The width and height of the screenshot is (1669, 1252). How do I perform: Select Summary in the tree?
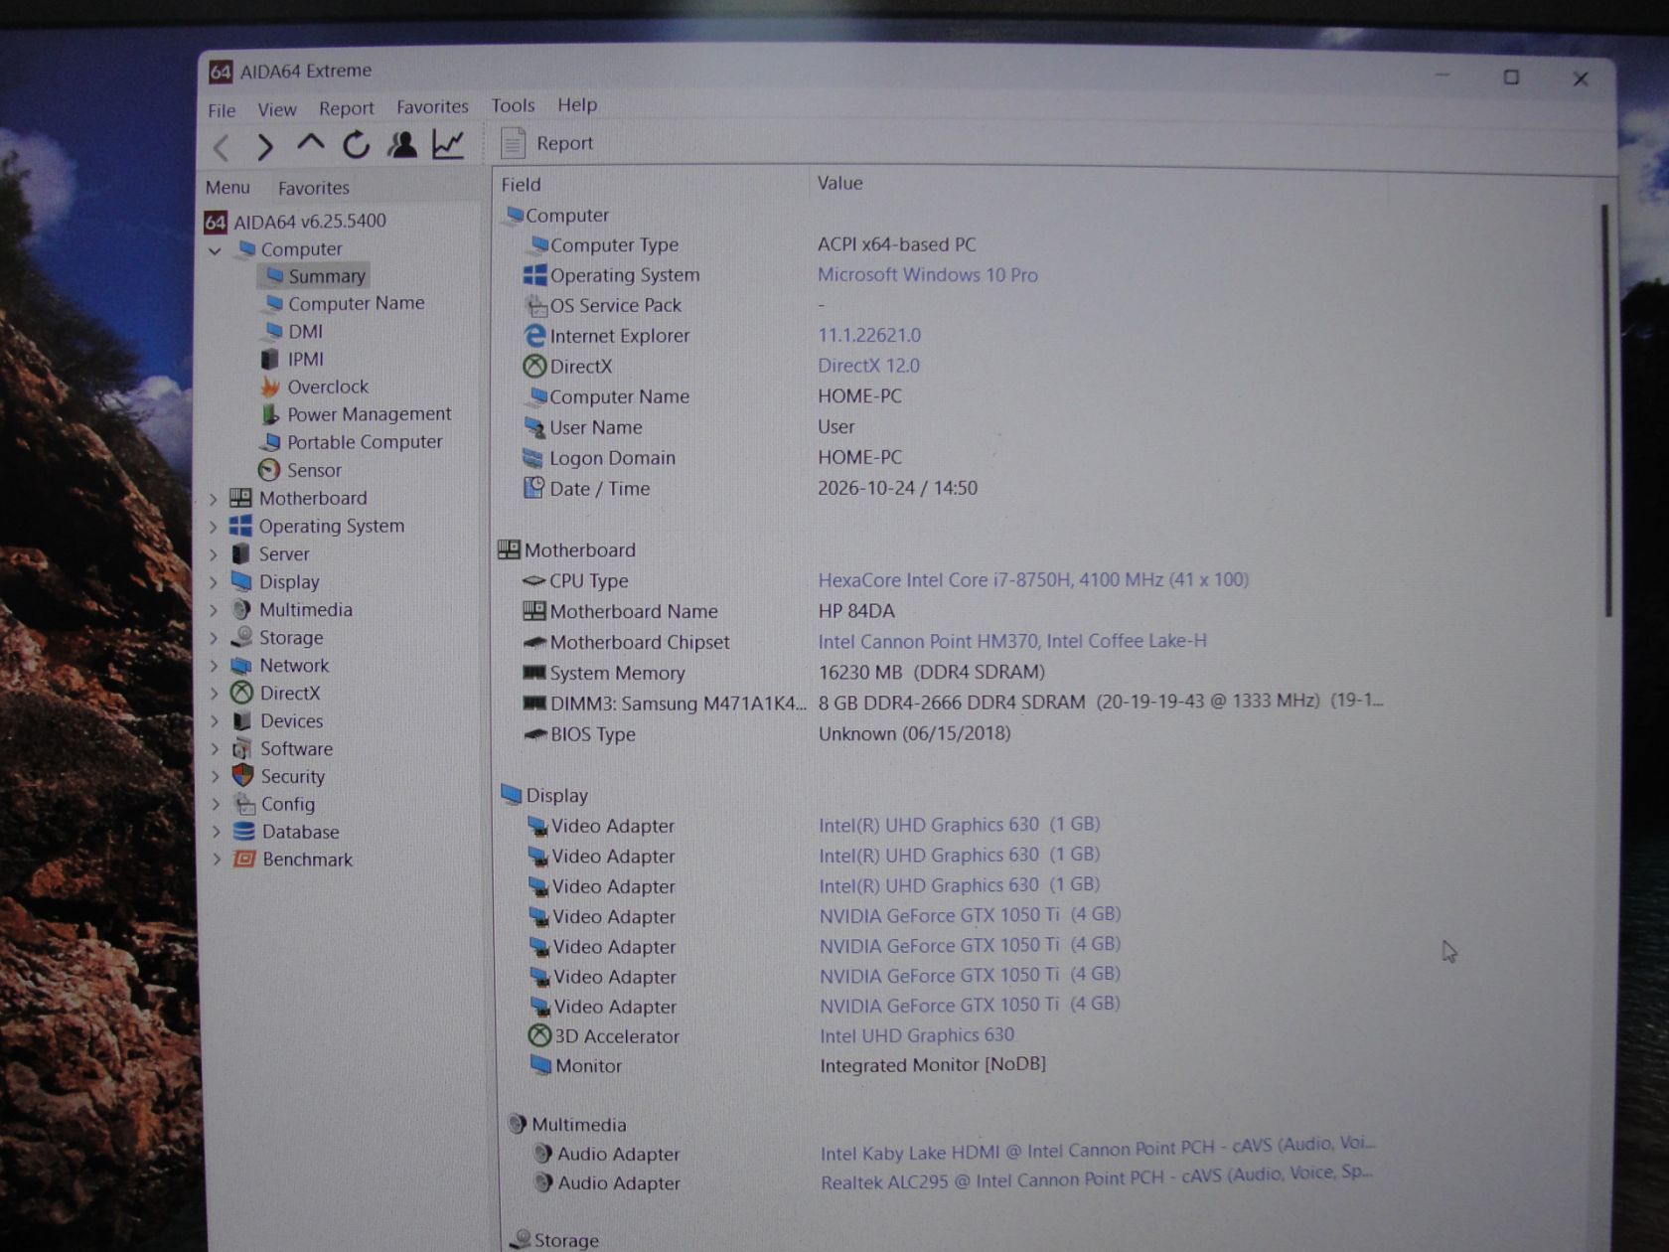point(315,276)
